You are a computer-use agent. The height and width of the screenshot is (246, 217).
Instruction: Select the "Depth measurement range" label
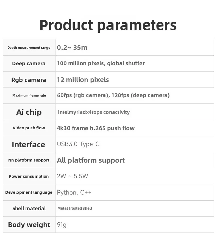click(29, 48)
